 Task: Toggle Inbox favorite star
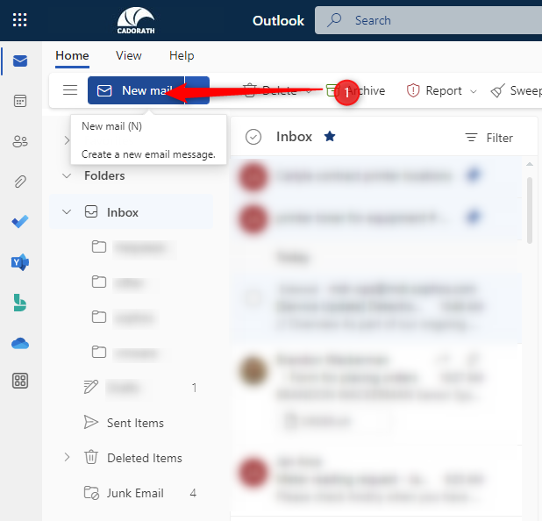[x=330, y=137]
